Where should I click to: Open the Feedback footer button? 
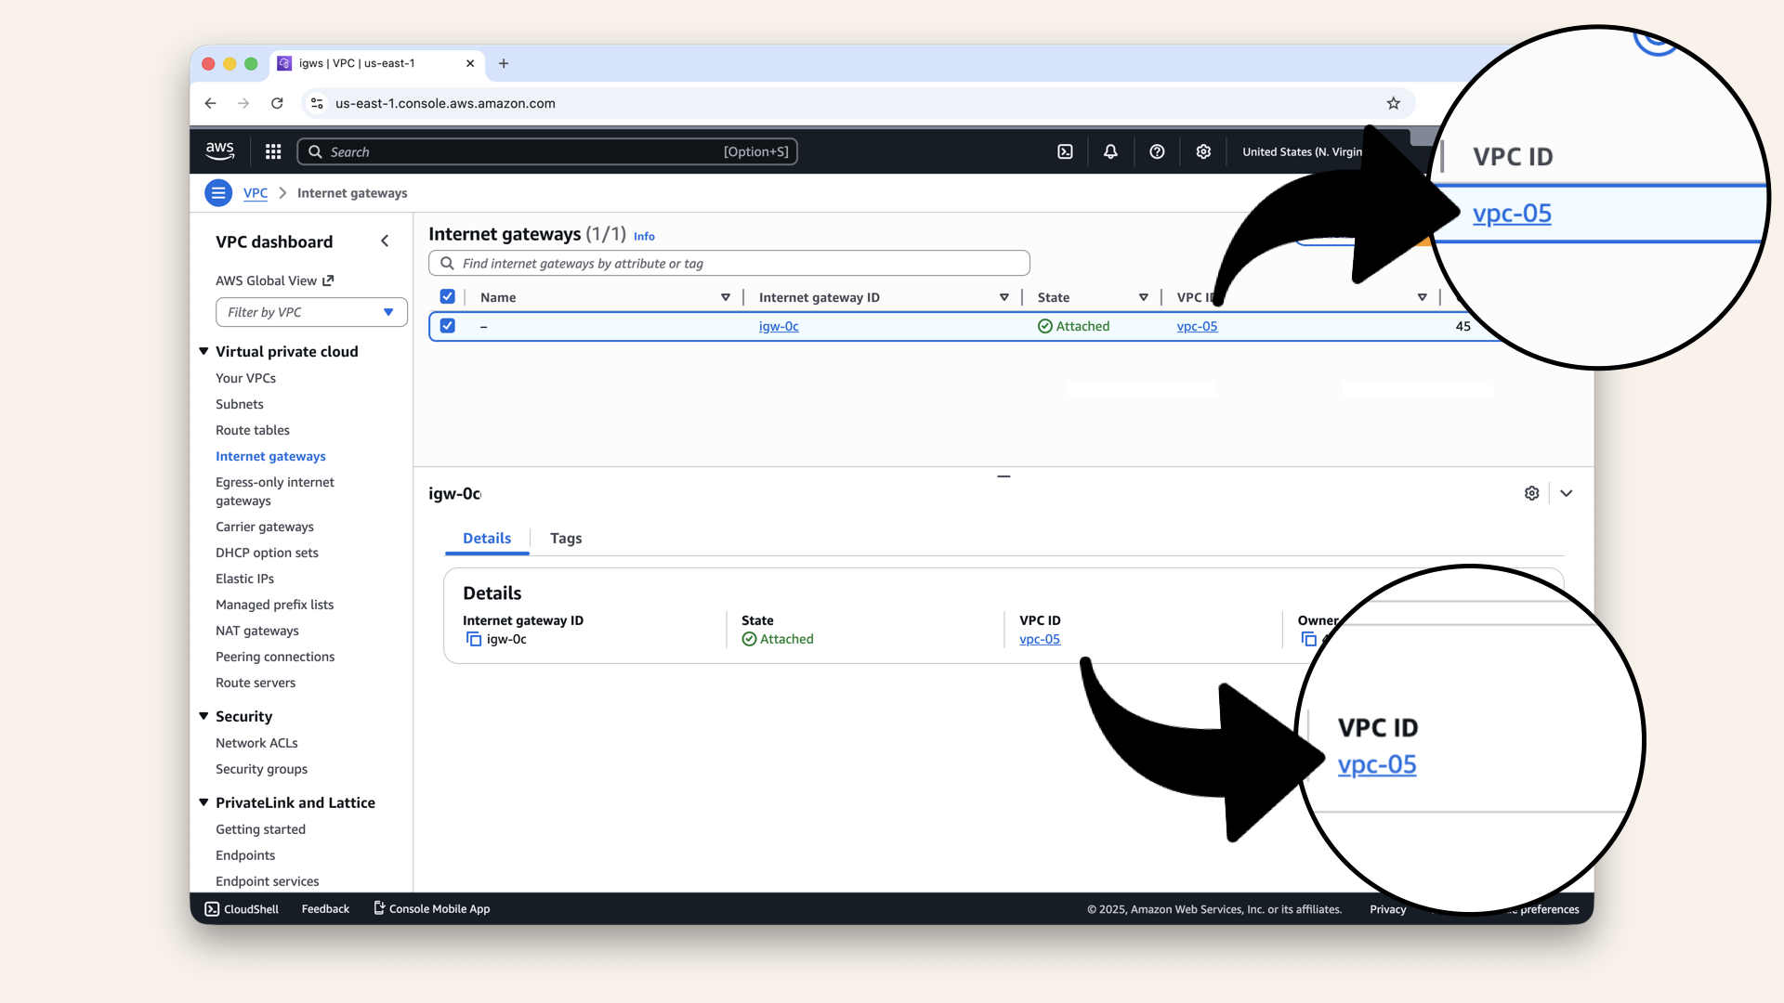click(x=324, y=908)
